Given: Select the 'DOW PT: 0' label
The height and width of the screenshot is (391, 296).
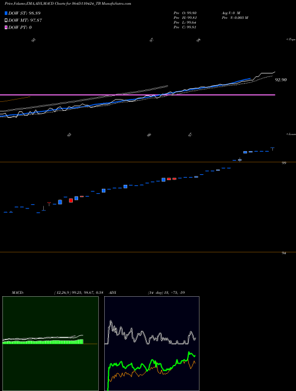Looking at the screenshot, I should click(20, 27).
